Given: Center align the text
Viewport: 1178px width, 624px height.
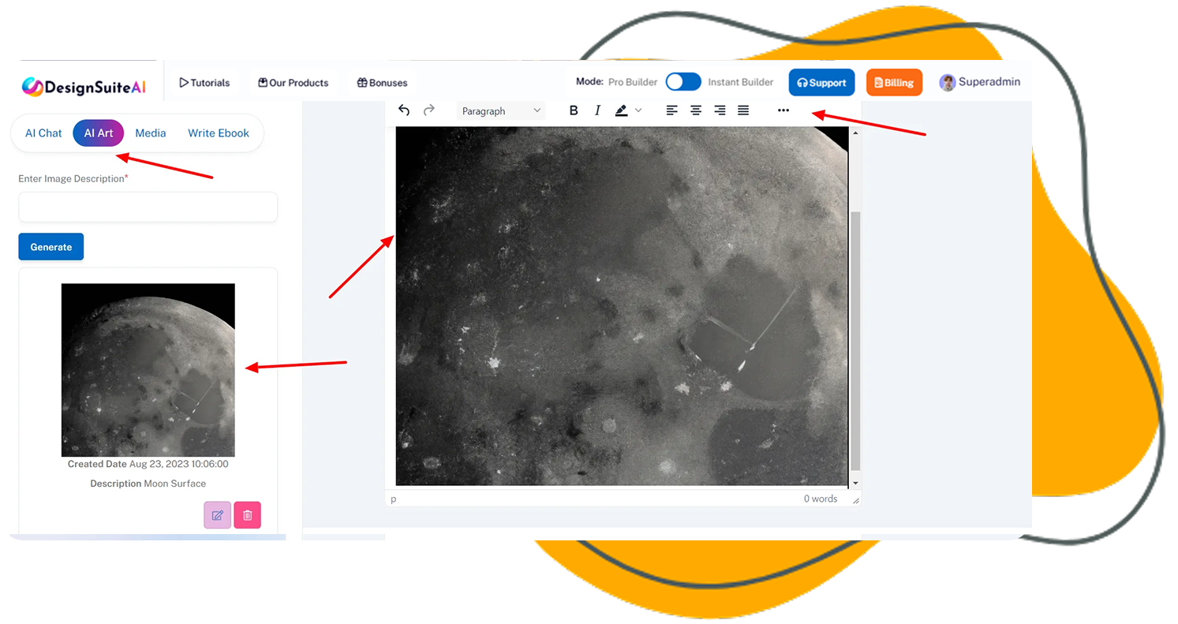Looking at the screenshot, I should [696, 110].
